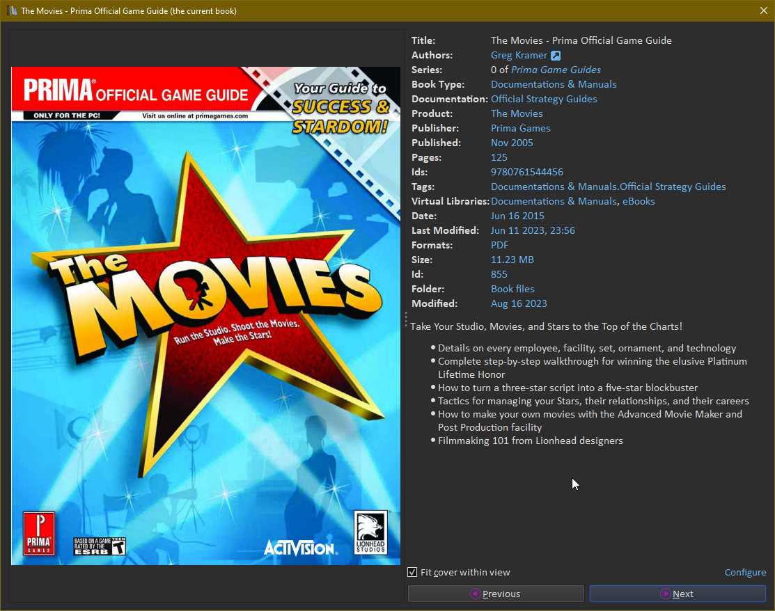Open Prima Games publisher link

520,128
